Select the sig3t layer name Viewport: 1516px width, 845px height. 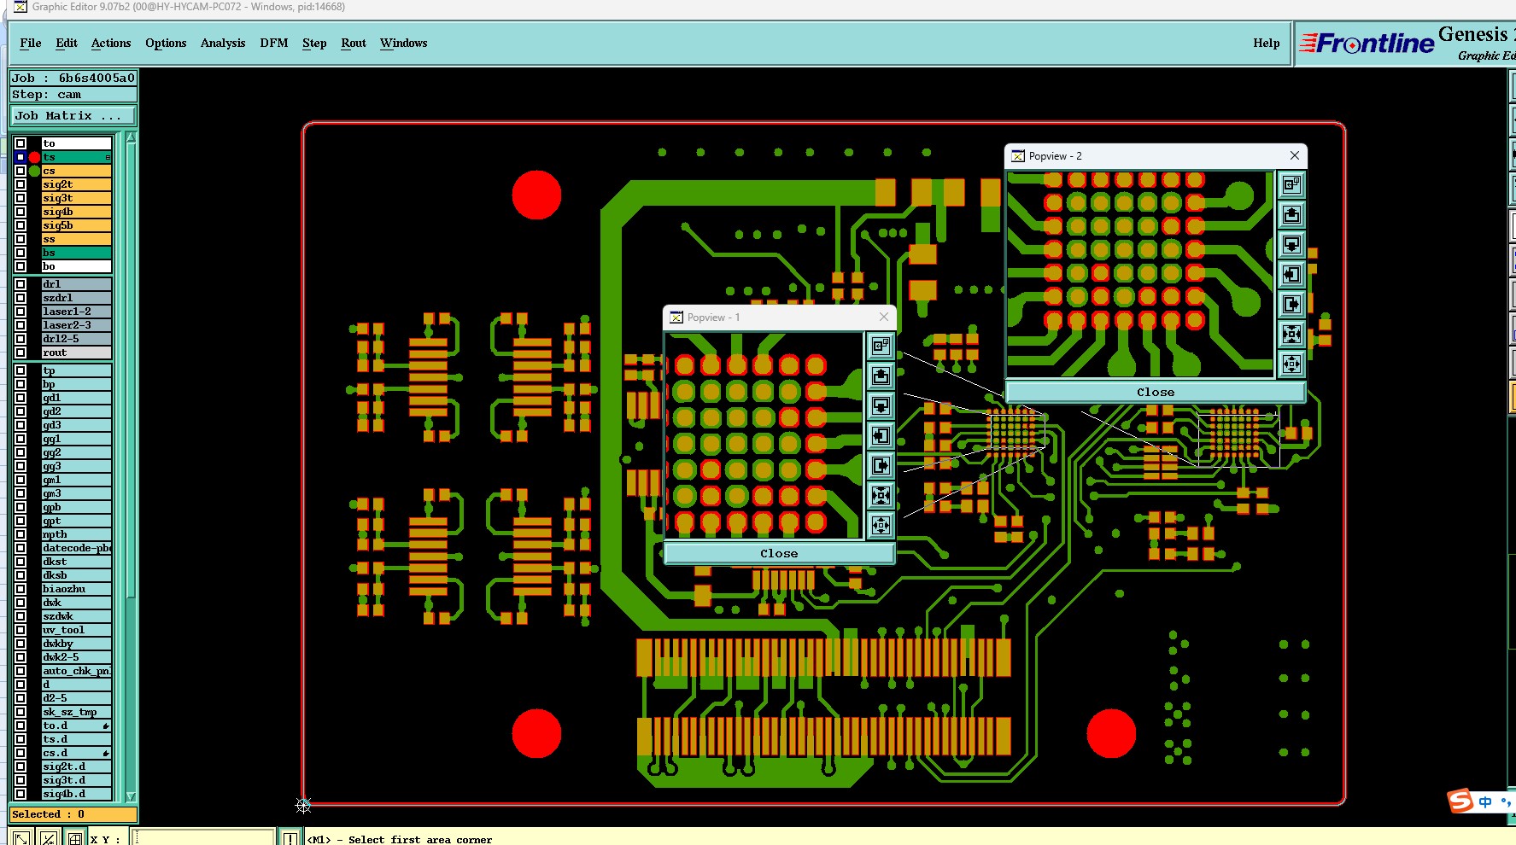tap(77, 198)
